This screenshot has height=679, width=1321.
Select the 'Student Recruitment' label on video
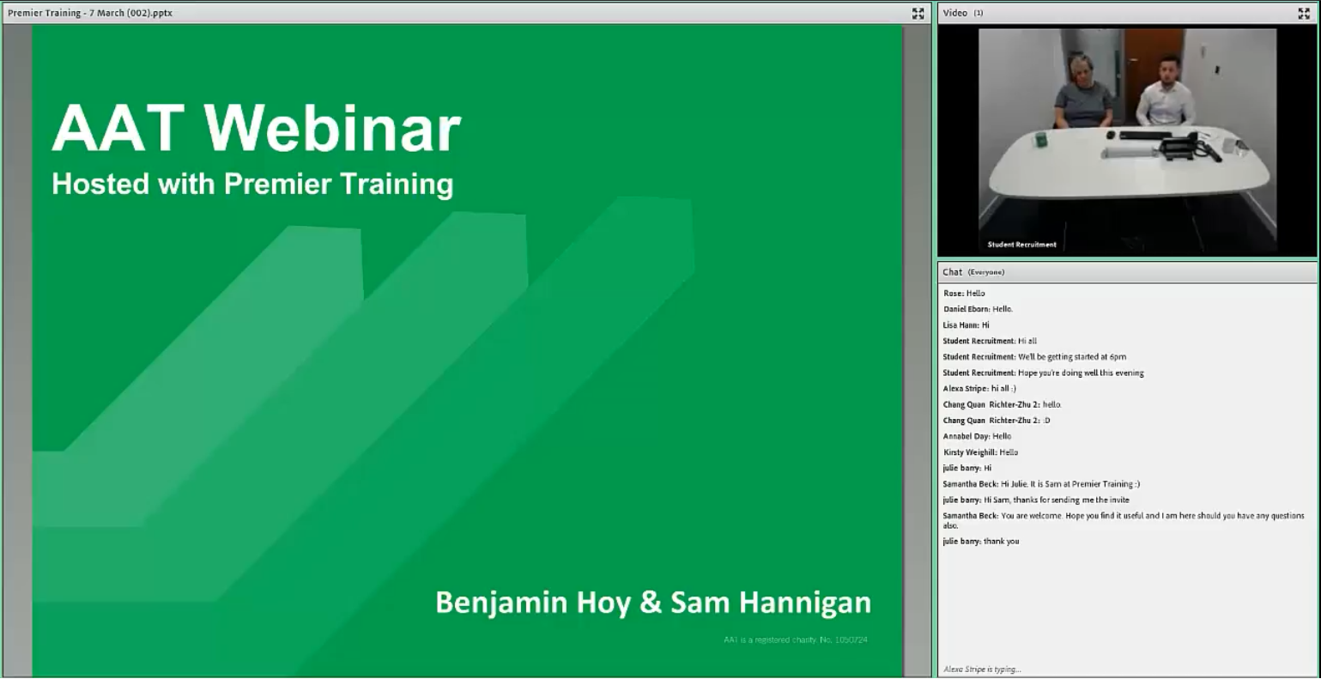click(1021, 245)
